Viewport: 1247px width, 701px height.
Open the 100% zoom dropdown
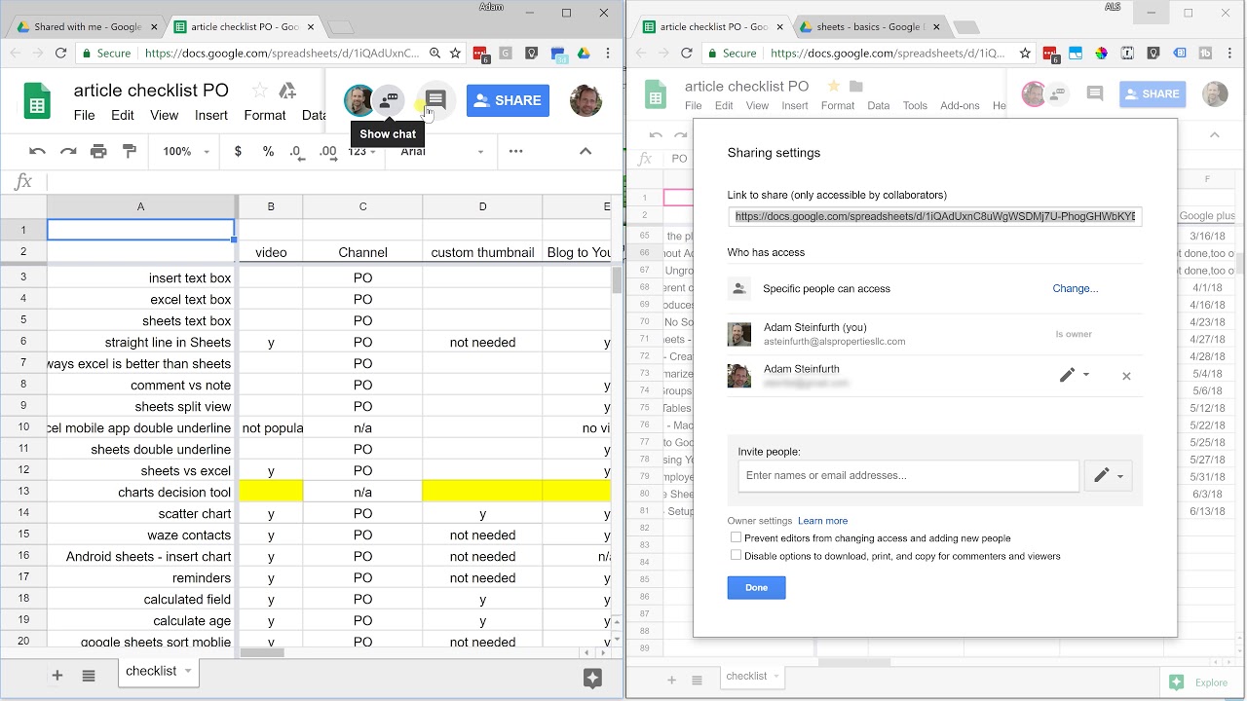[186, 151]
